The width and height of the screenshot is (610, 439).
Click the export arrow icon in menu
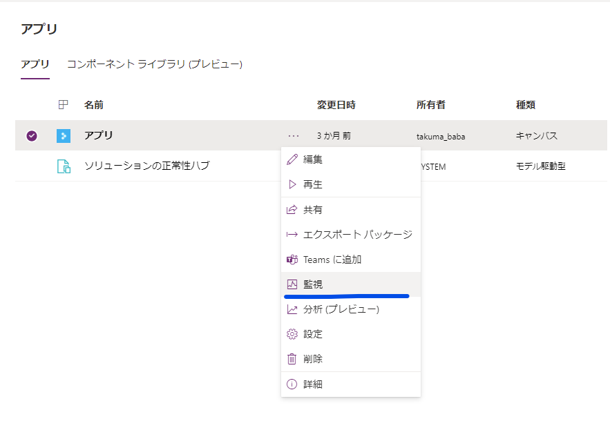click(x=292, y=235)
